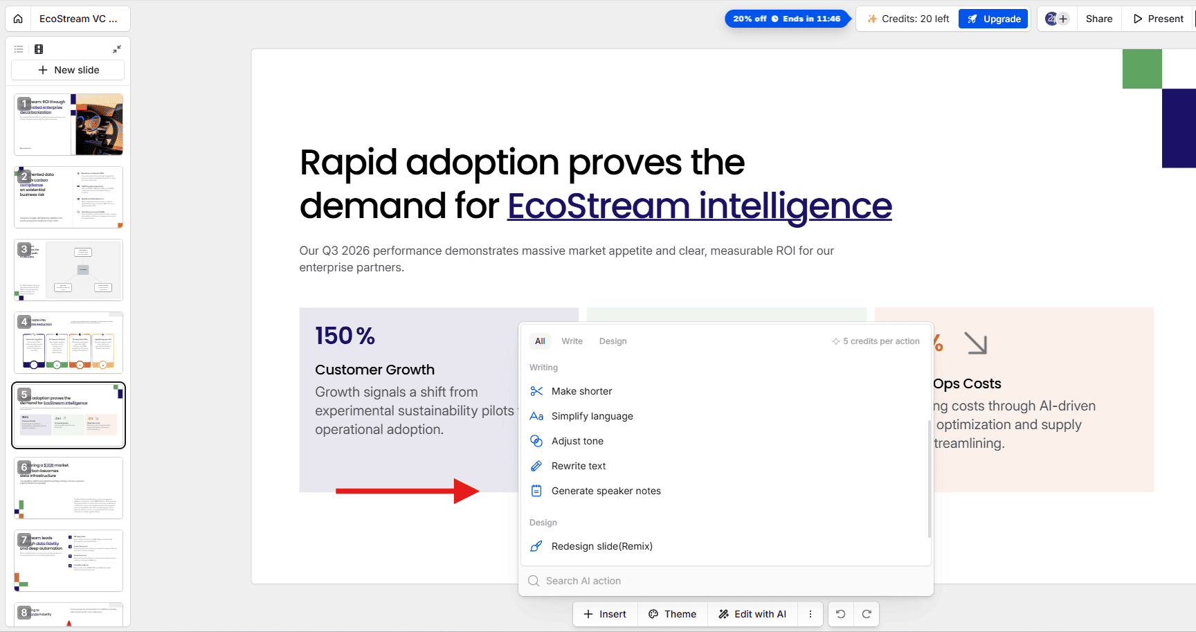The height and width of the screenshot is (632, 1196).
Task: Click the 20% off promotion badge
Action: point(787,19)
